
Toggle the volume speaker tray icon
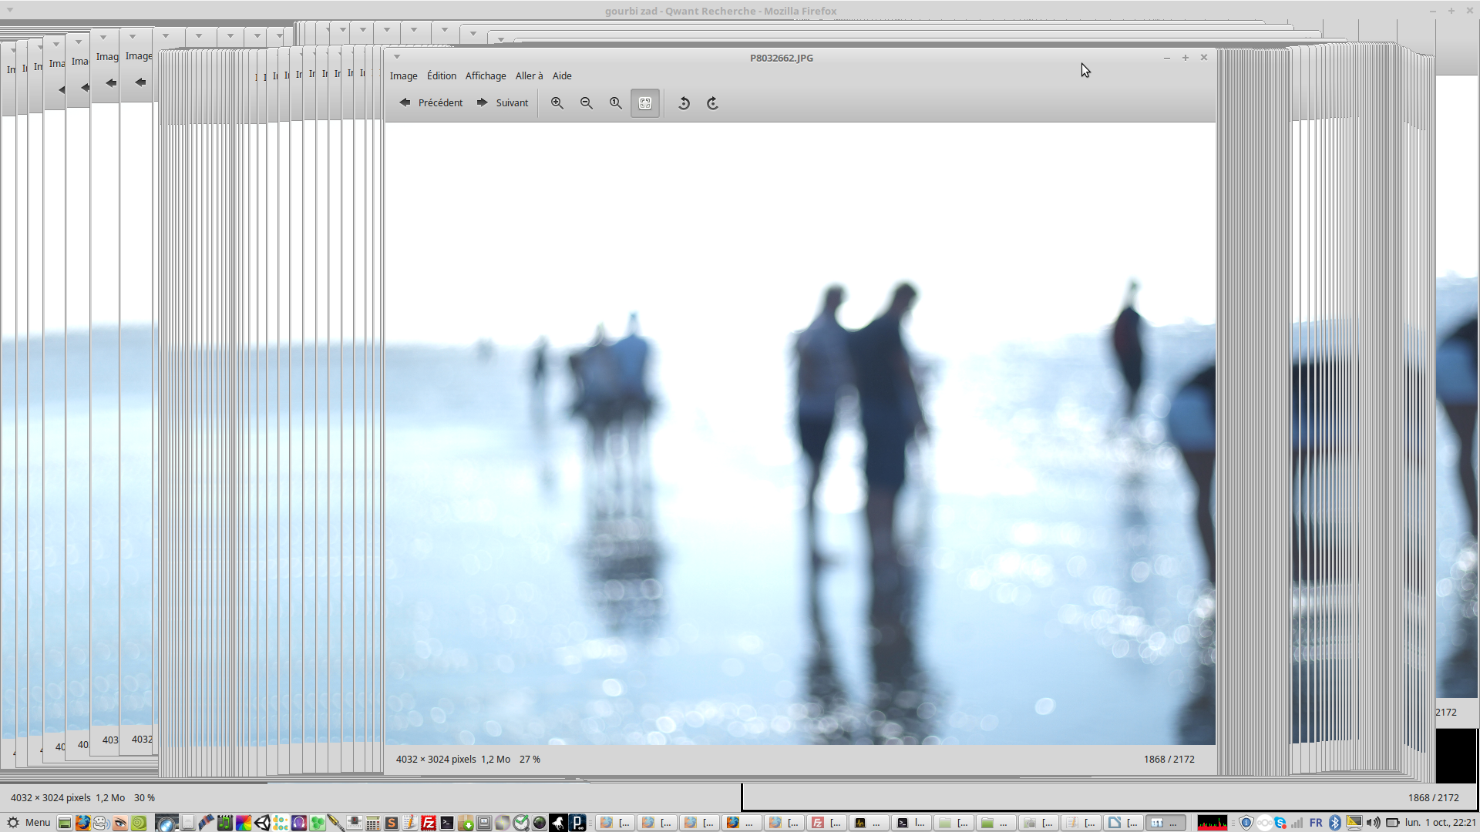(x=1373, y=822)
